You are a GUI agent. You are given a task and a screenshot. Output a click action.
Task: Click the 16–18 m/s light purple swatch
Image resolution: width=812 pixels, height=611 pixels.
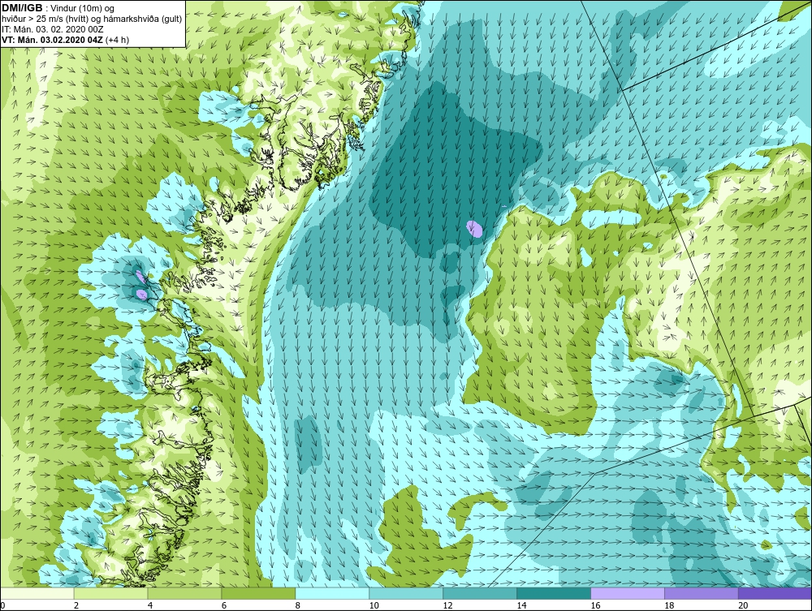[628, 593]
